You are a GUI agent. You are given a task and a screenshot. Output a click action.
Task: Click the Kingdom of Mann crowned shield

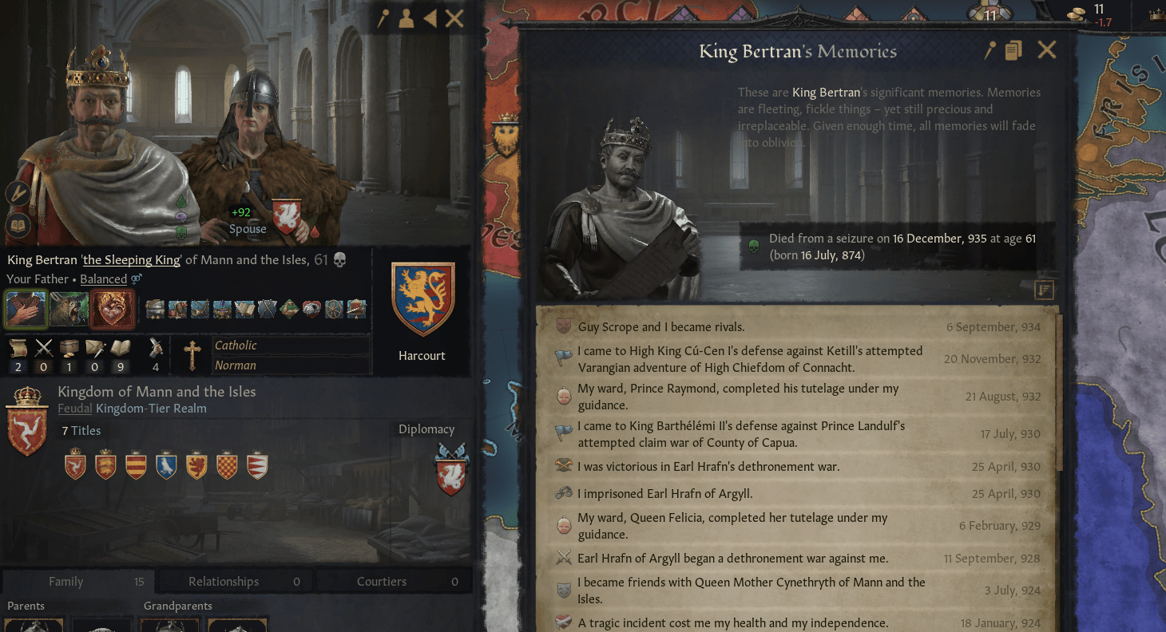point(27,421)
